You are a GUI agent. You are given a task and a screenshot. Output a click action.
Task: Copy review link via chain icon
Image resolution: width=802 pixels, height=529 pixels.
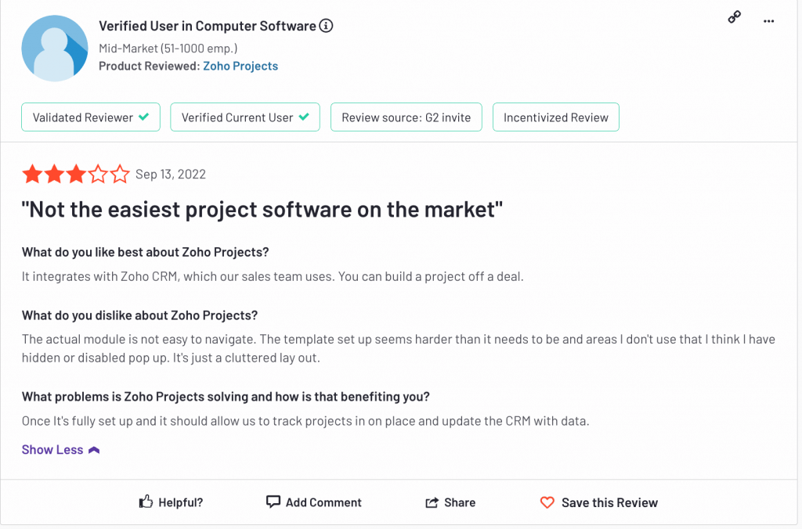coord(734,17)
